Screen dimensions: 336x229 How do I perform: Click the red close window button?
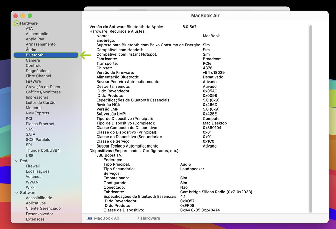pyautogui.click(x=15, y=16)
